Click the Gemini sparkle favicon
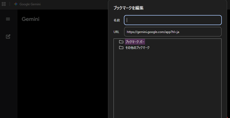The image size is (230, 118). 16,4
